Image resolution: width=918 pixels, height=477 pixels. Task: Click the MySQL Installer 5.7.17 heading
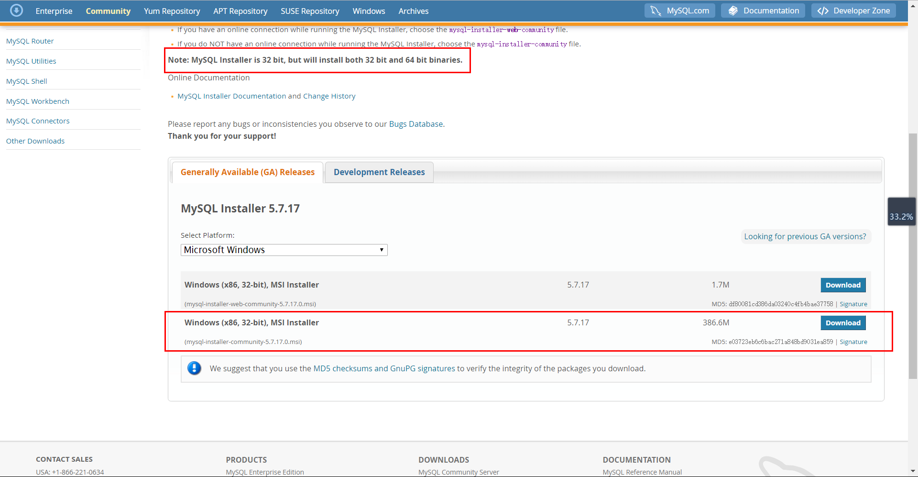click(240, 209)
